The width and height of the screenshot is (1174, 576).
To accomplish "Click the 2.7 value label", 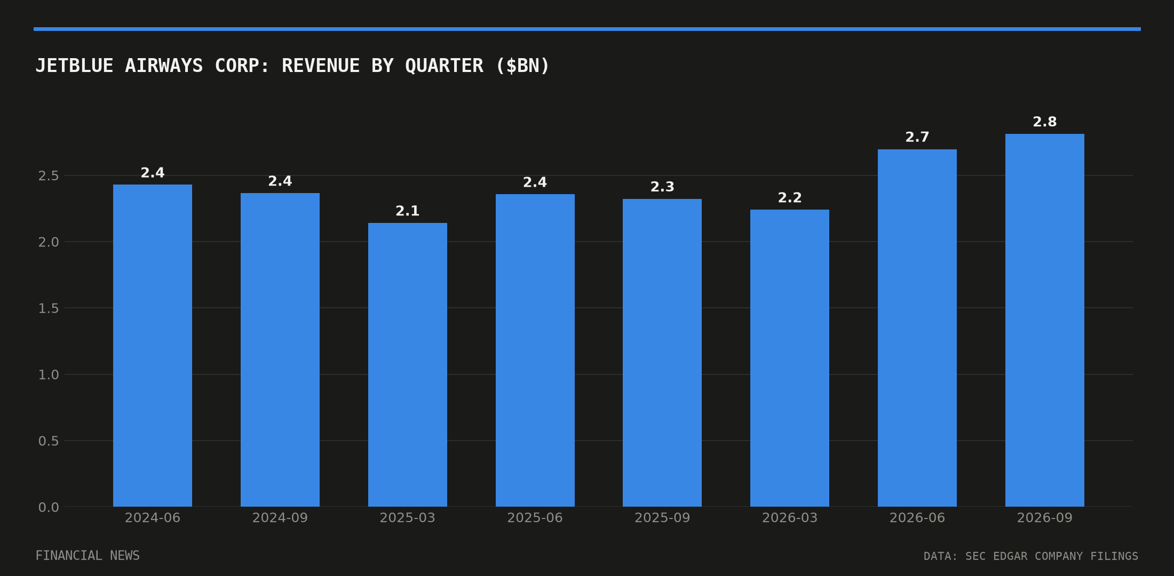I will pyautogui.click(x=917, y=138).
